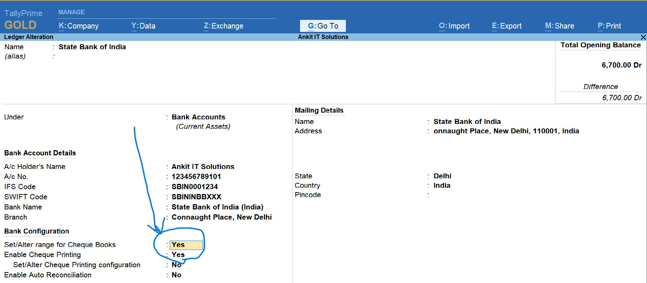Open the E: Export menu
647x283 pixels.
click(507, 26)
